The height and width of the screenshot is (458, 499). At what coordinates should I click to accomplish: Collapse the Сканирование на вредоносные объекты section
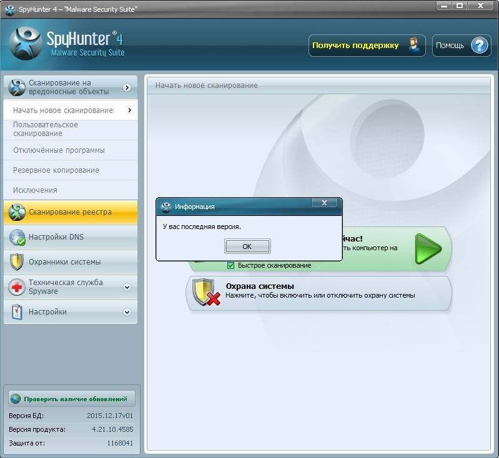click(x=127, y=87)
